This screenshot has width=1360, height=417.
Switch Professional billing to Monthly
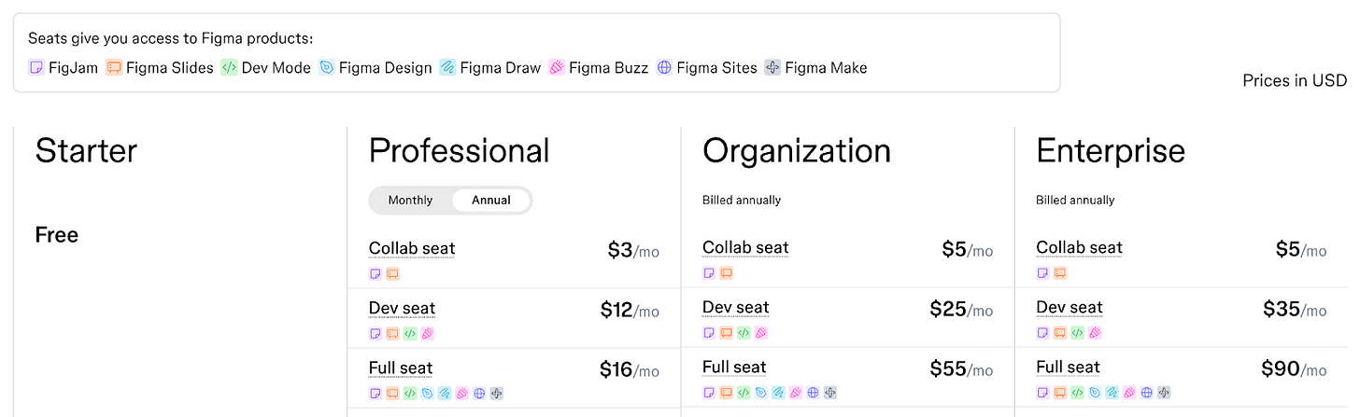click(x=410, y=200)
